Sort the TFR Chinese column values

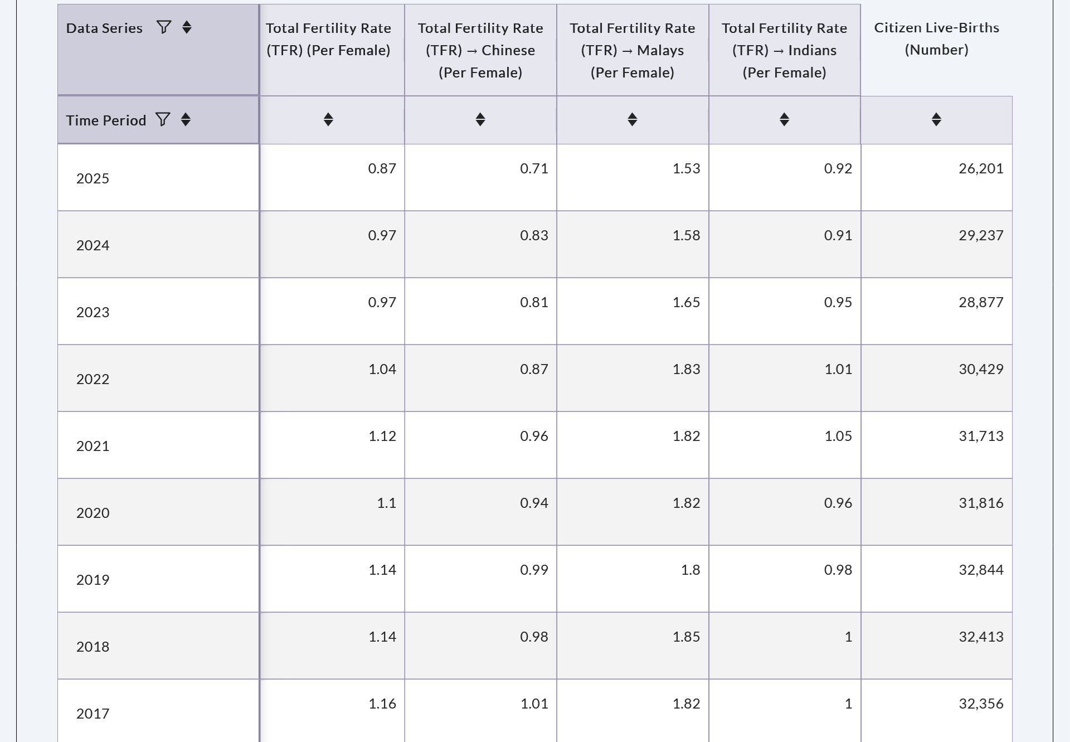click(480, 119)
